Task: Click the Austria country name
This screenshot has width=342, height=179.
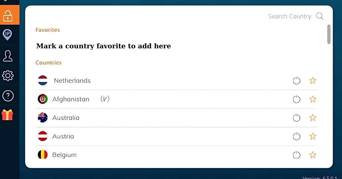Action: coord(63,136)
